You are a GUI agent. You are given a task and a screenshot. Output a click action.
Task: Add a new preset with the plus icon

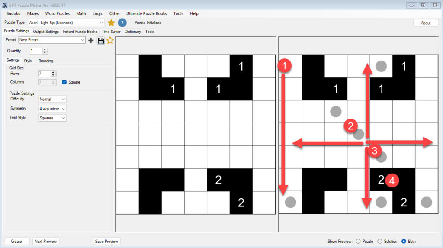pos(91,40)
